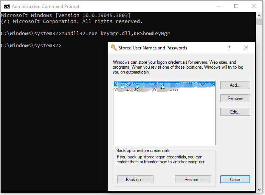Select the highlighted MicrosoftAccount credential entry
Image resolution: width=265 pixels, height=195 pixels.
point(164,84)
